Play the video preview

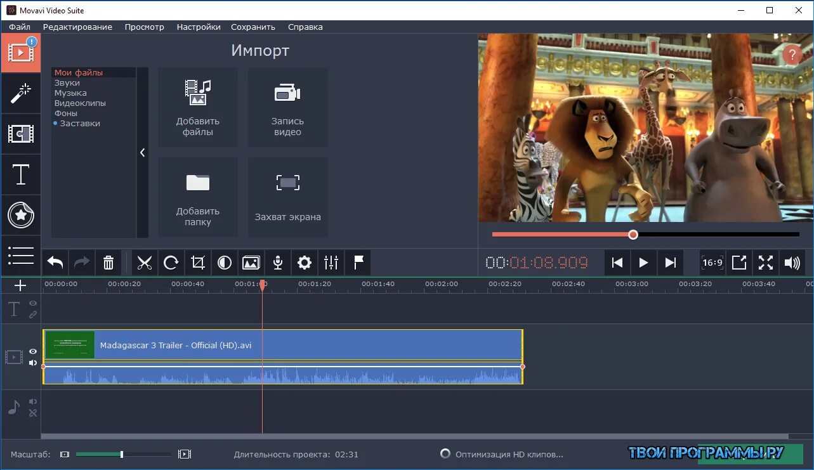pos(644,263)
